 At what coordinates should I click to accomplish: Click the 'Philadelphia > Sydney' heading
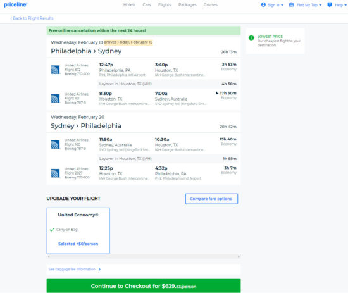click(x=86, y=51)
